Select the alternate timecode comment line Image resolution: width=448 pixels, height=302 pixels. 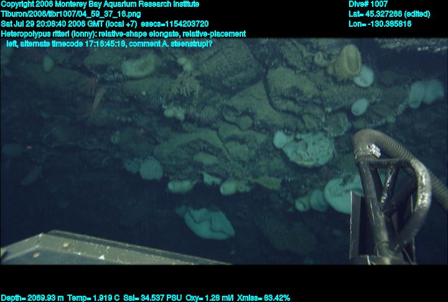point(109,43)
